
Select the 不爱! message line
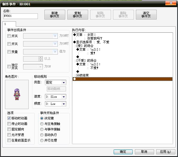click(123, 68)
